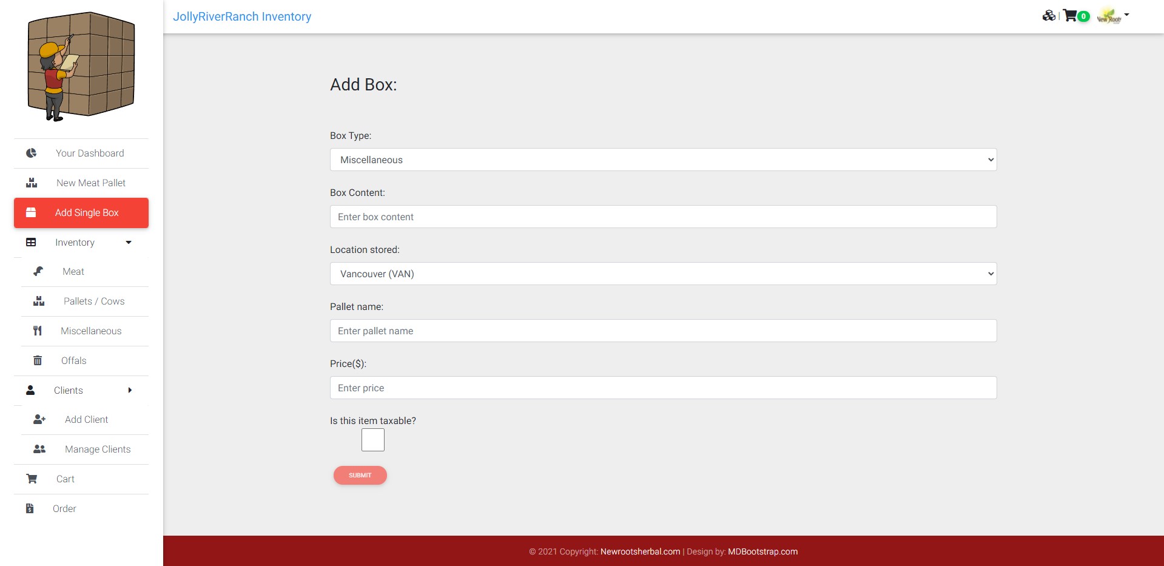Click the dashboard pie chart icon

[31, 153]
